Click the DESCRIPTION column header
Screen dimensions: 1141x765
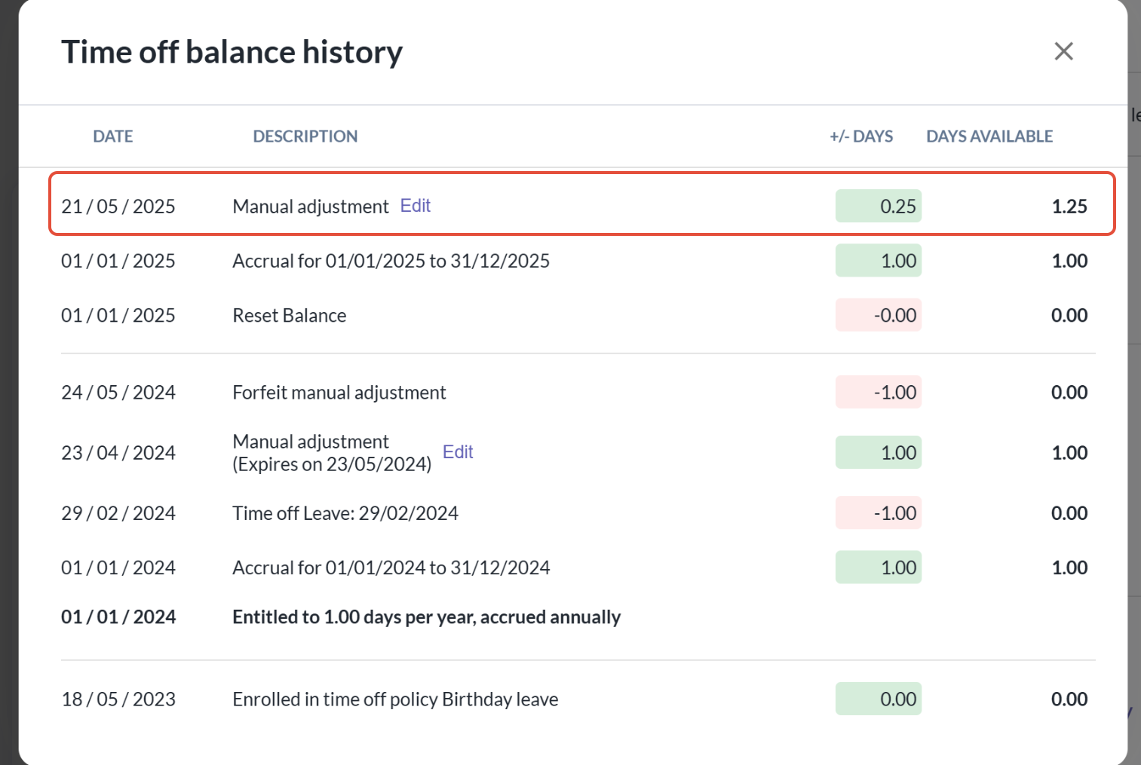(x=305, y=136)
